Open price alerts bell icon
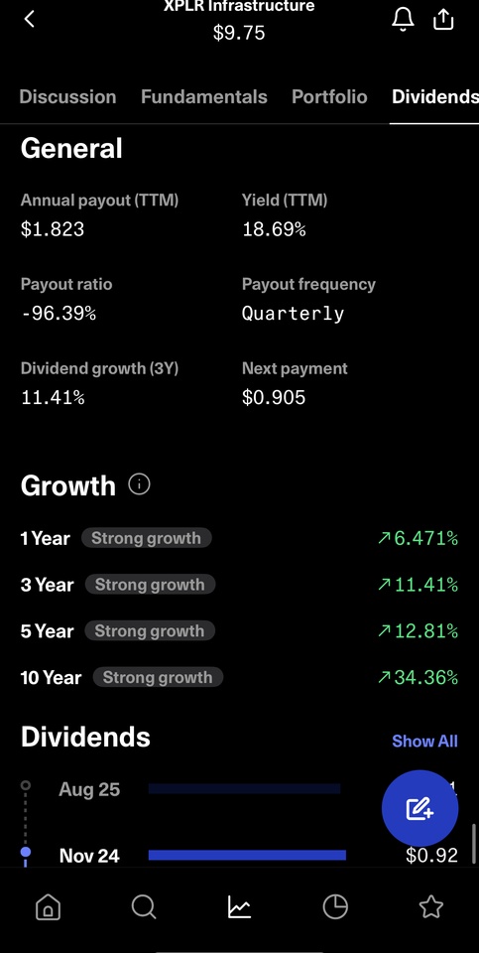The height and width of the screenshot is (953, 479). click(x=403, y=20)
